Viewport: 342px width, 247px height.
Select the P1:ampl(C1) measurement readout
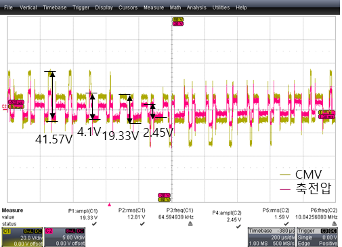[x=83, y=215]
